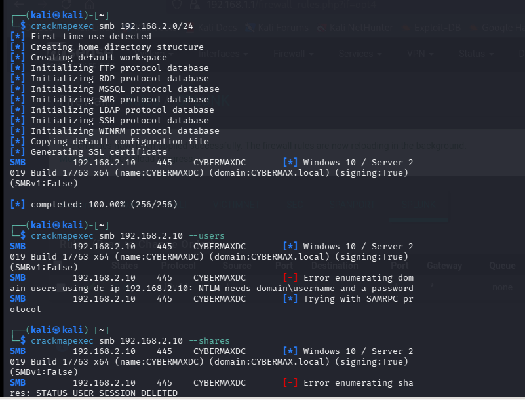The height and width of the screenshot is (400, 525).
Task: Open the Google Hacking DB bookmark
Action: pos(503,28)
